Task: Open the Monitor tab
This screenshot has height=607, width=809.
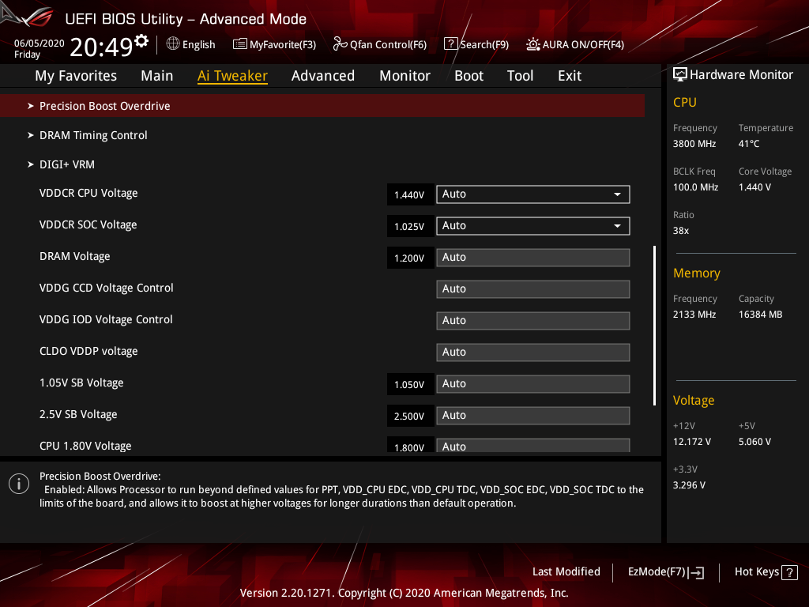Action: pyautogui.click(x=405, y=76)
